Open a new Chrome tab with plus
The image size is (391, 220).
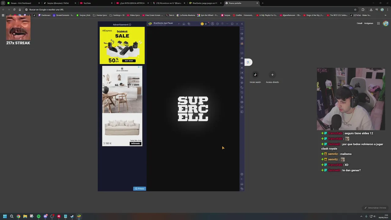pyautogui.click(x=262, y=3)
